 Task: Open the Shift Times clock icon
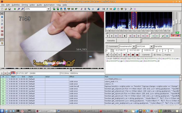click(118, 9)
